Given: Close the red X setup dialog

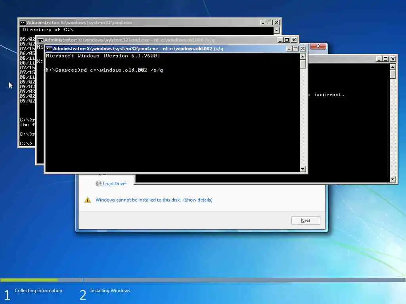Looking at the screenshot, I should 318,46.
